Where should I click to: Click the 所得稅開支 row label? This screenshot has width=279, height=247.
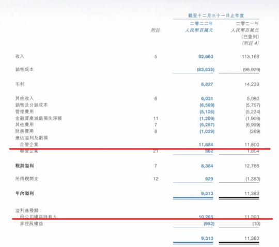coord(27,179)
